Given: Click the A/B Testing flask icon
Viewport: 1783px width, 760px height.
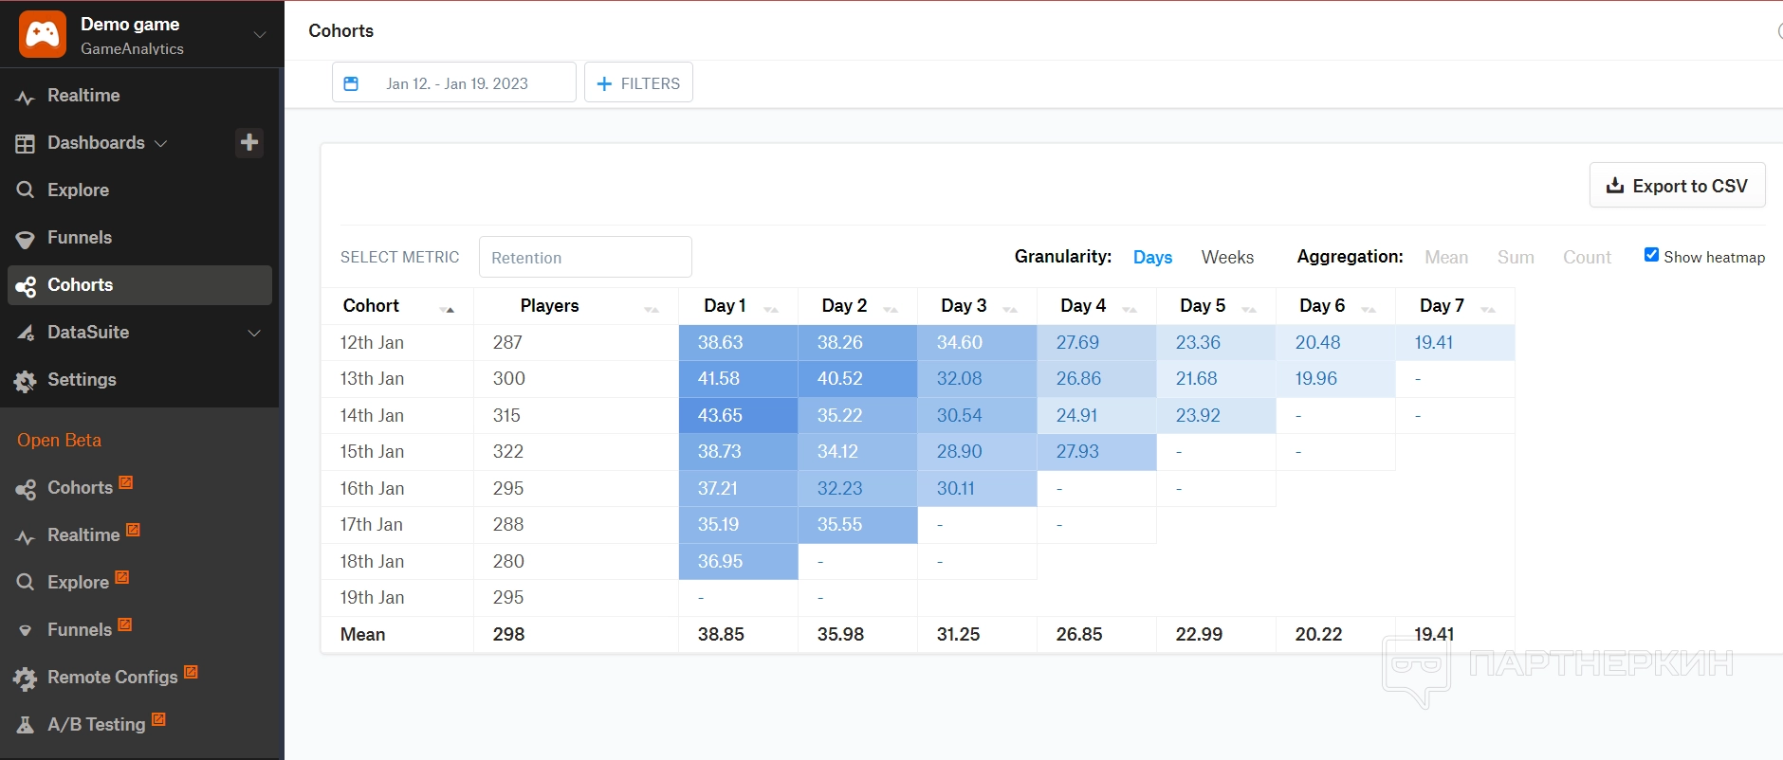Looking at the screenshot, I should click(x=26, y=725).
